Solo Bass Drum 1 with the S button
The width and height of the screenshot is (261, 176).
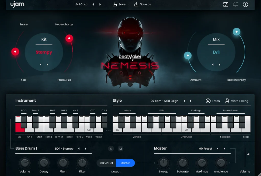coord(111,149)
